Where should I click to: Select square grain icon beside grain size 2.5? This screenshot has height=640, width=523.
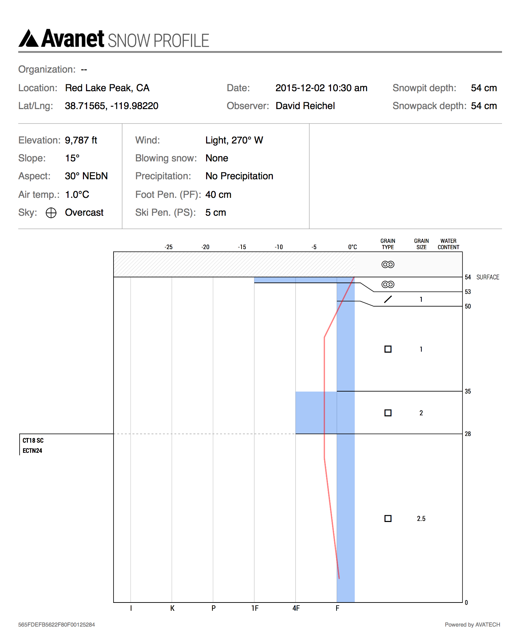388,519
